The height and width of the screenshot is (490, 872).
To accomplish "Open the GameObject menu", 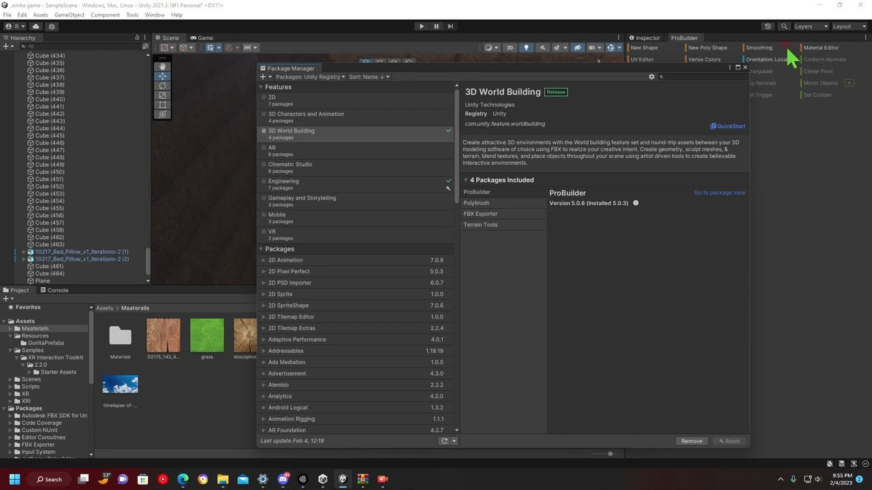I will click(x=69, y=15).
